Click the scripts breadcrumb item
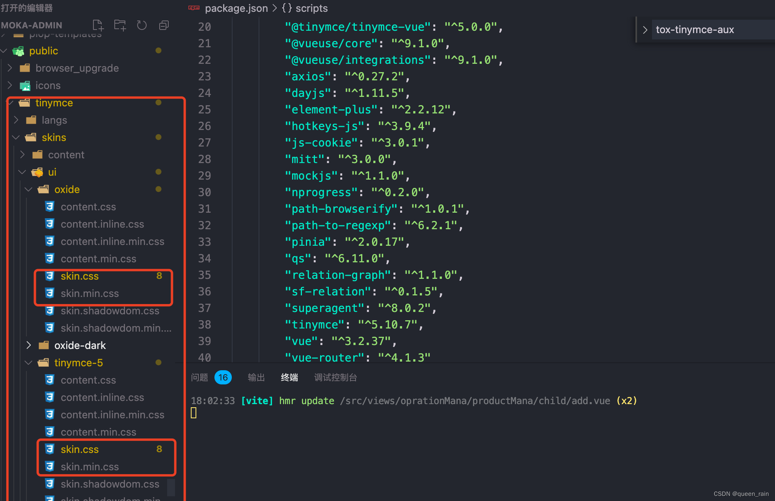Screen dimensions: 775x501 coord(311,8)
